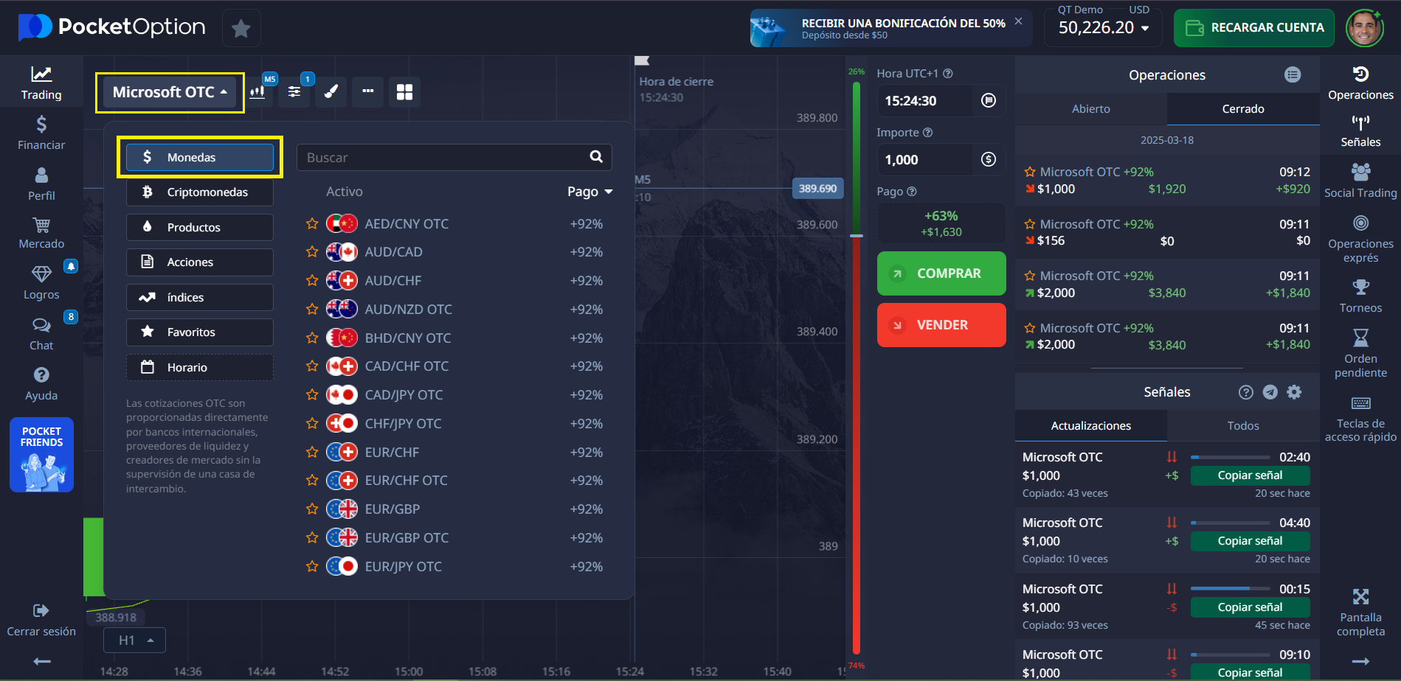Screen dimensions: 1401x681
Task: Mark CAD/CHF OTC as favorite
Action: pos(312,366)
